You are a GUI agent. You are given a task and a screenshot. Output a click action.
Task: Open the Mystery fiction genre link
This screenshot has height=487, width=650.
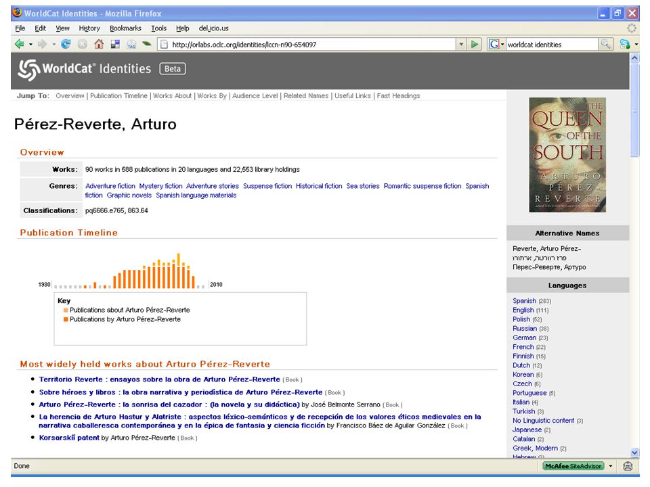(161, 186)
